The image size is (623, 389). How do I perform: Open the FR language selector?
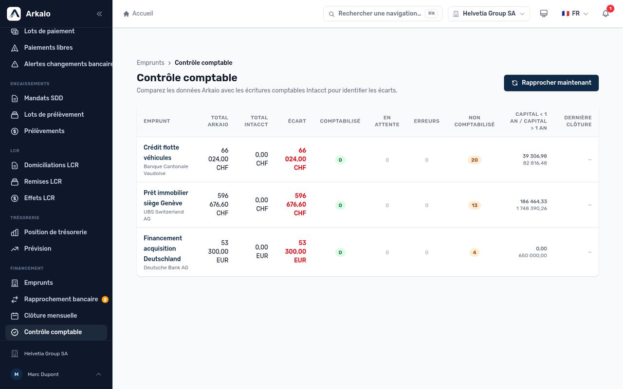click(x=575, y=14)
